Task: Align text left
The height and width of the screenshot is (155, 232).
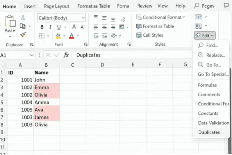Action: [x=96, y=27]
